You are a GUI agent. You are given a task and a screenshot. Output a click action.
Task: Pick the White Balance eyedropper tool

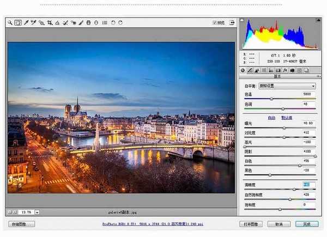coord(26,23)
